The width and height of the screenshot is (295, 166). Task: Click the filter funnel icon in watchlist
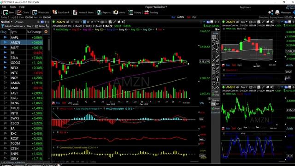(x=2, y=26)
